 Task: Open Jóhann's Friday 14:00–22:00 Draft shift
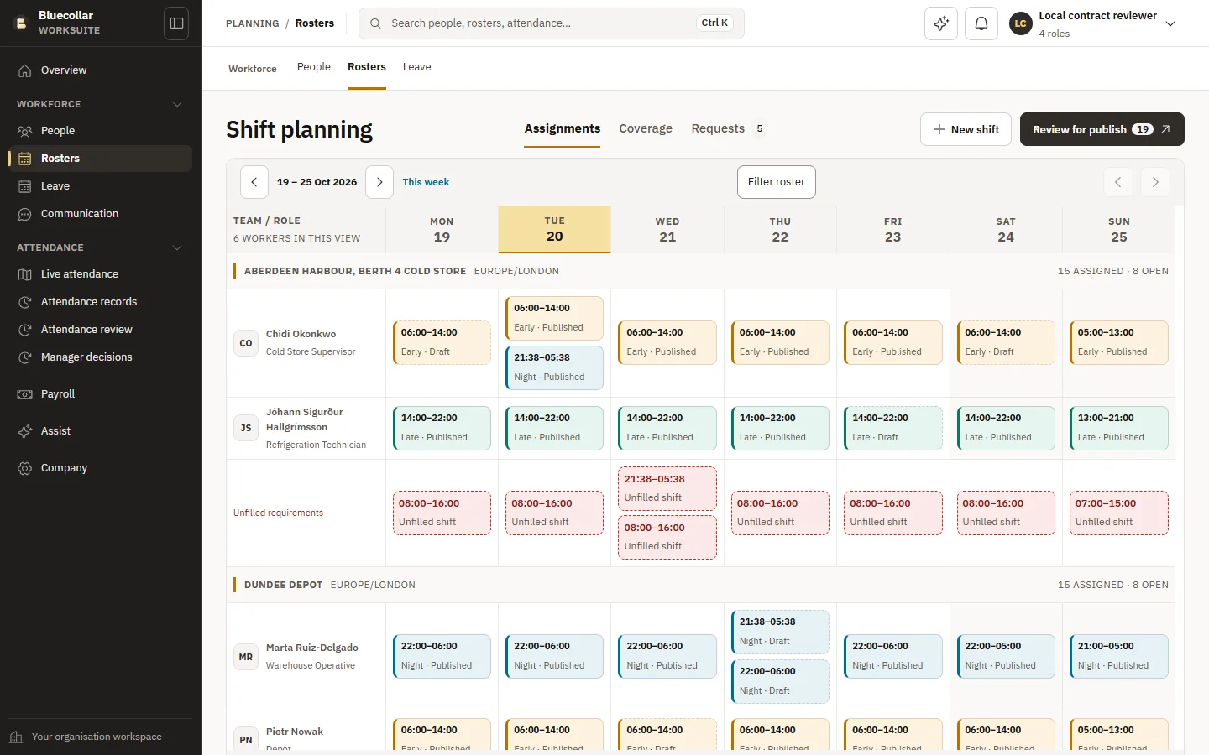coord(892,428)
